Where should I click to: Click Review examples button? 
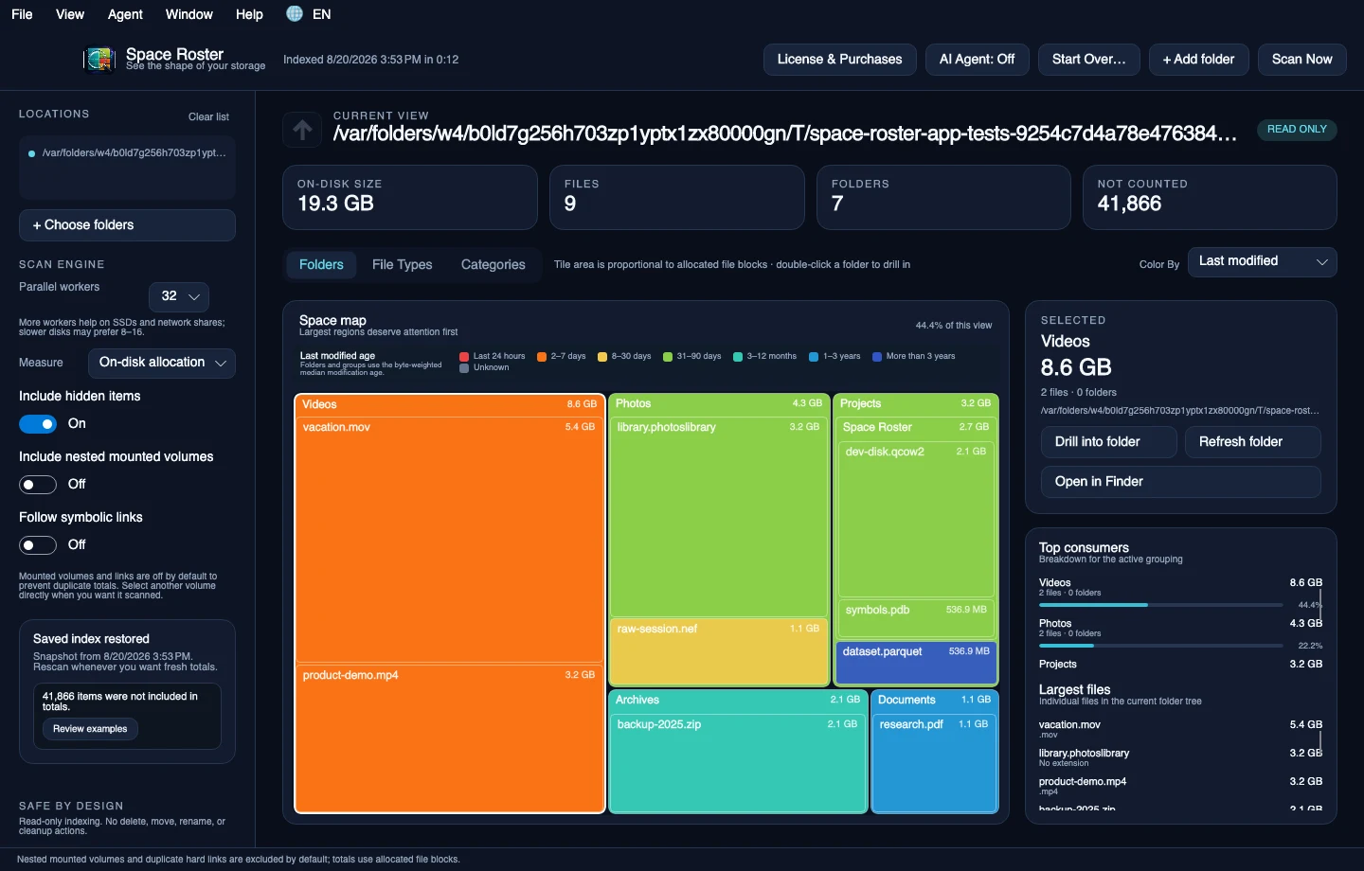[90, 729]
